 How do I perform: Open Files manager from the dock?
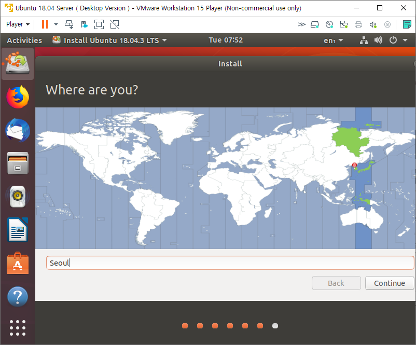18,163
